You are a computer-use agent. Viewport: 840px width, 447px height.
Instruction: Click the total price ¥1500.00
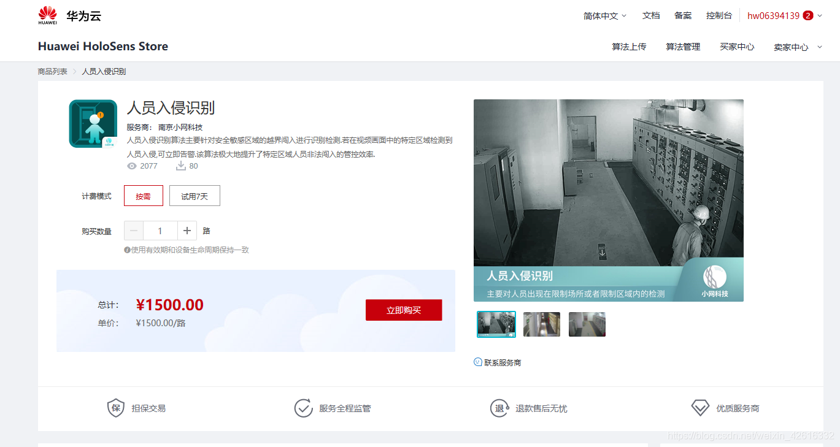170,305
